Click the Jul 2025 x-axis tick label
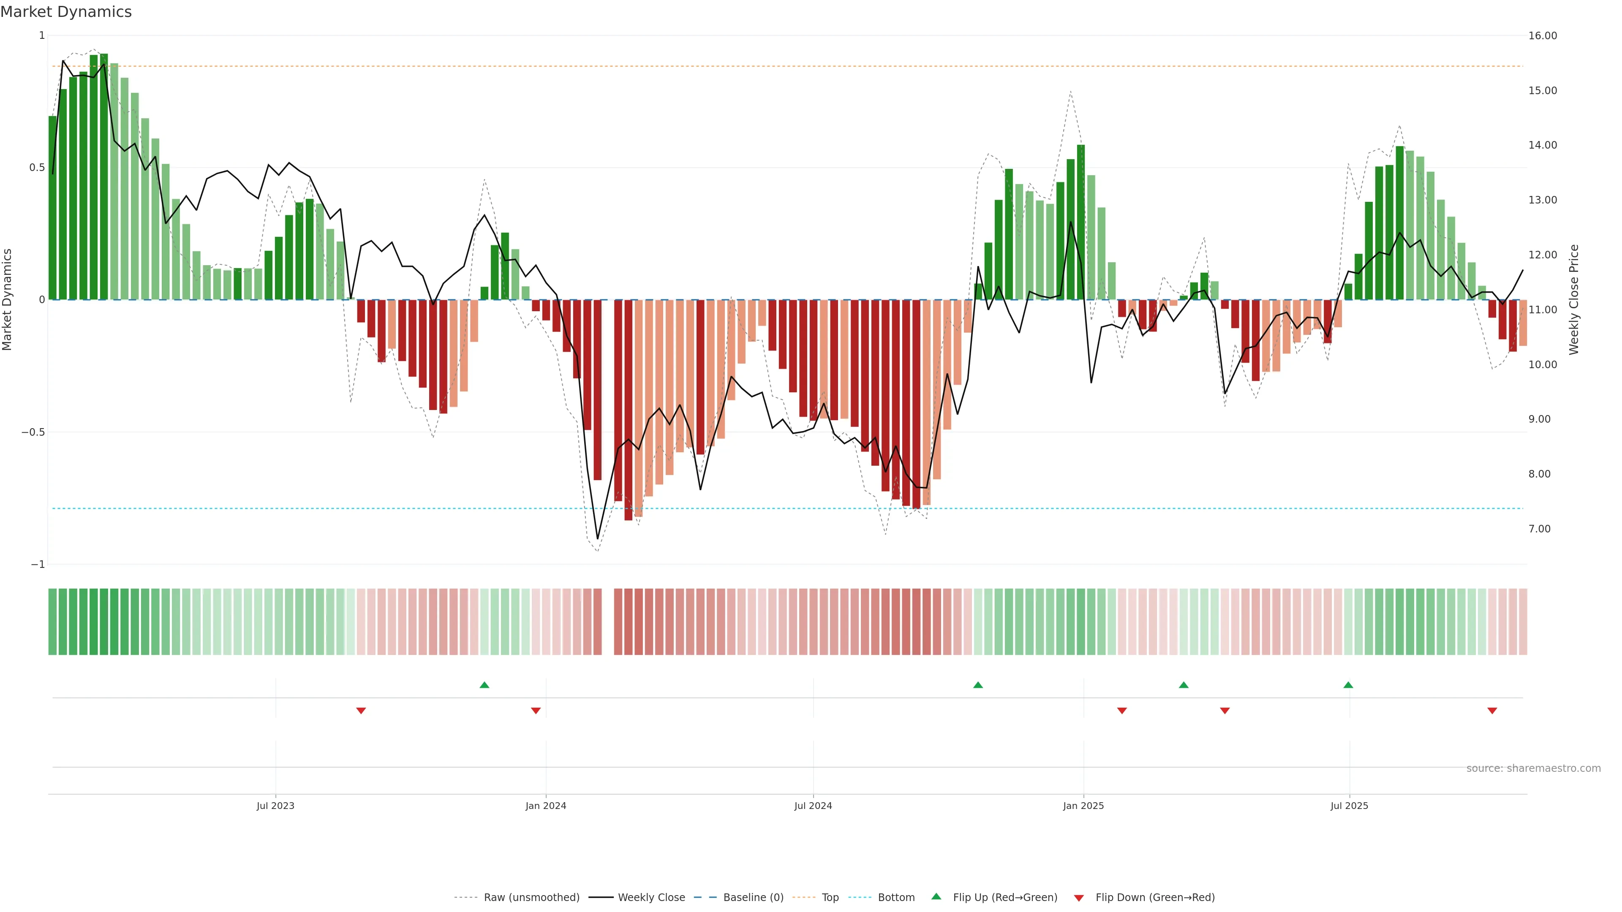 coord(1350,806)
